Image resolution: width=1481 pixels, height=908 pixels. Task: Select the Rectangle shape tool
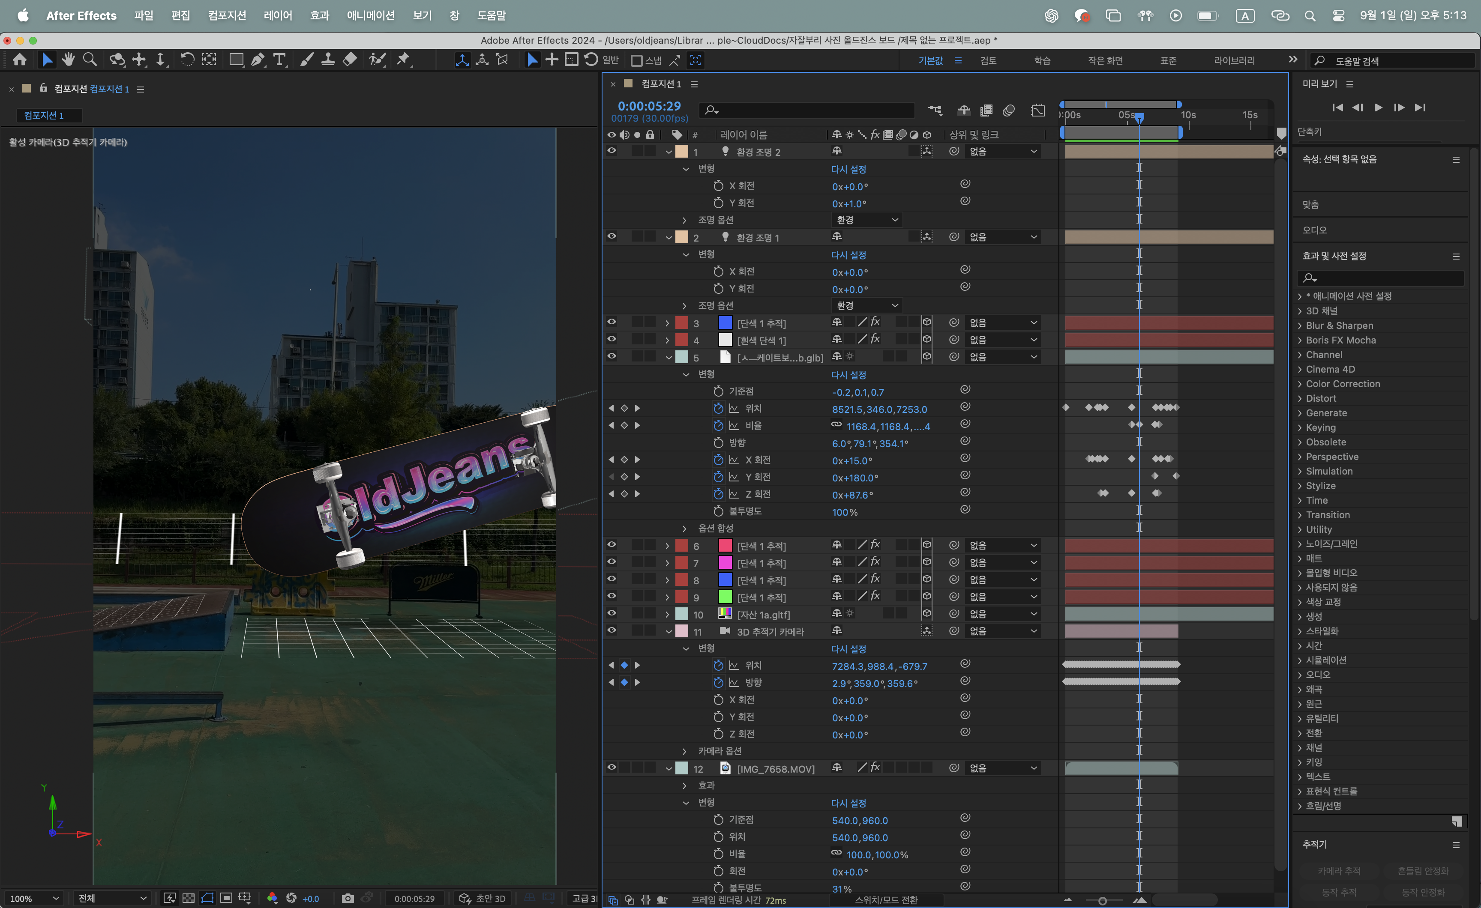click(236, 60)
